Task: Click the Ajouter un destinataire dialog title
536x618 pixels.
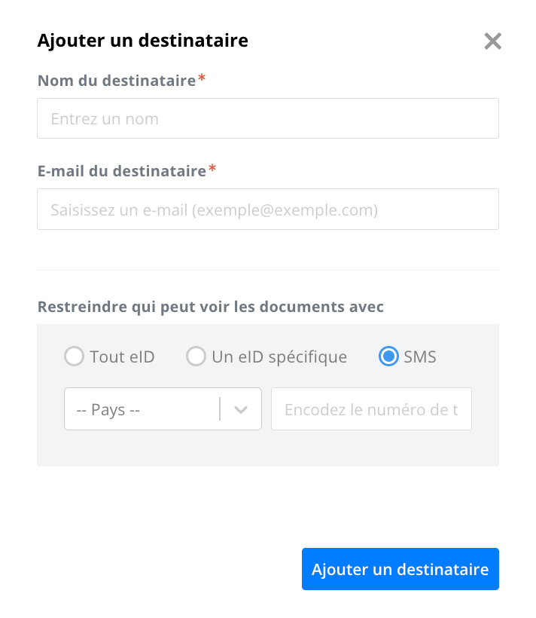Action: (x=142, y=41)
